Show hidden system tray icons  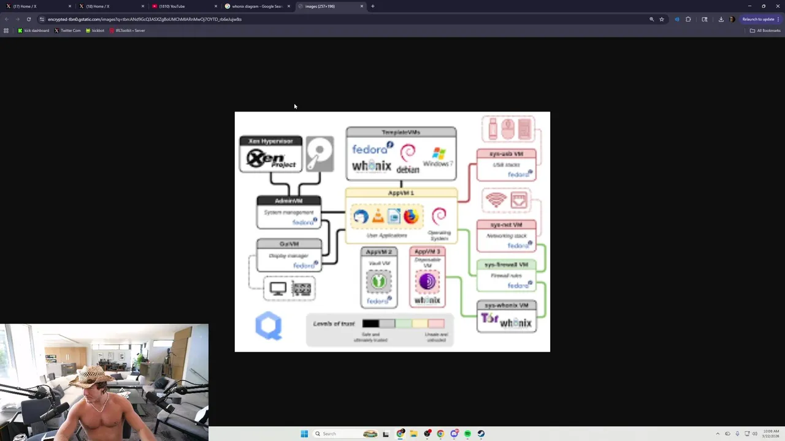718,434
